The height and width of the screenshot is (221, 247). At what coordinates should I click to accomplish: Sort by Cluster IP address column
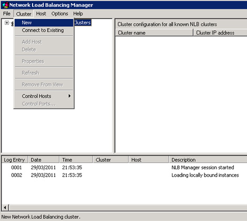220,33
